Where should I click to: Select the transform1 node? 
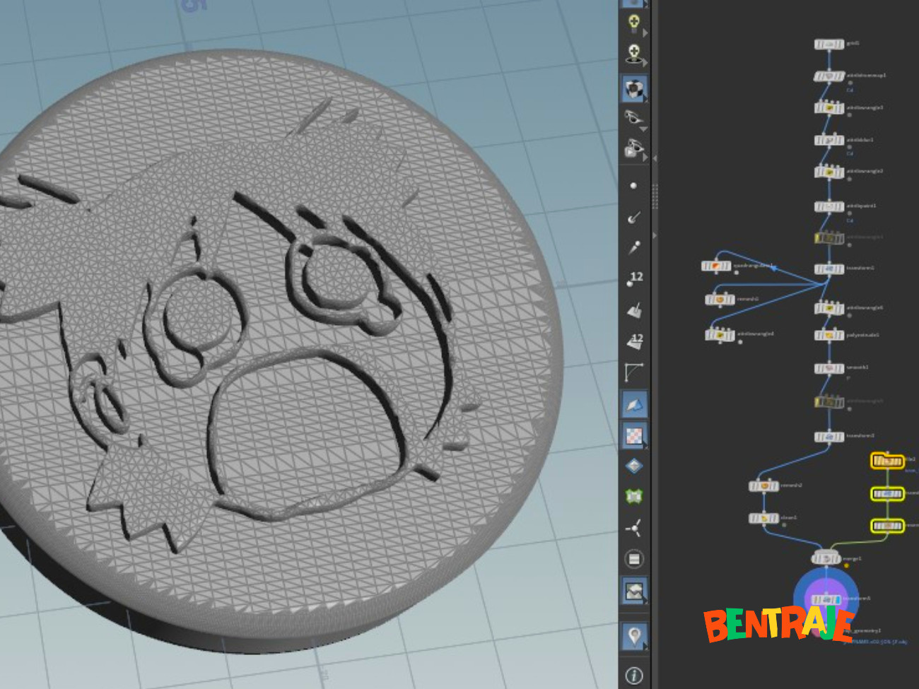pyautogui.click(x=829, y=269)
